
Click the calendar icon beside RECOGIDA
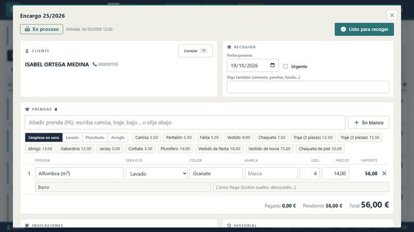point(229,47)
